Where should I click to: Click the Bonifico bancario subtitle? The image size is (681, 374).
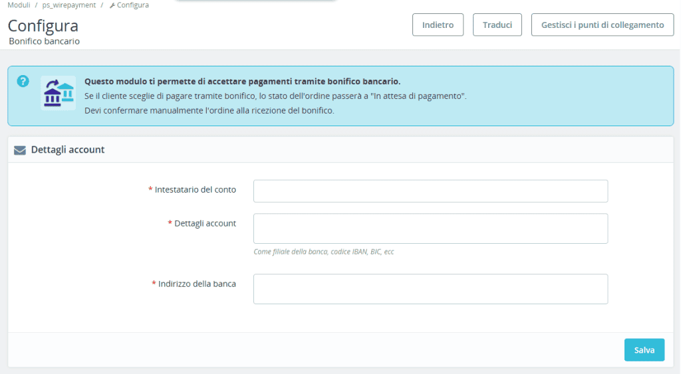pos(45,41)
